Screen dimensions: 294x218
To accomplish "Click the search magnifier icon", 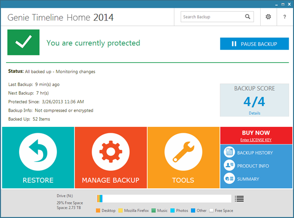I will [x=248, y=17].
